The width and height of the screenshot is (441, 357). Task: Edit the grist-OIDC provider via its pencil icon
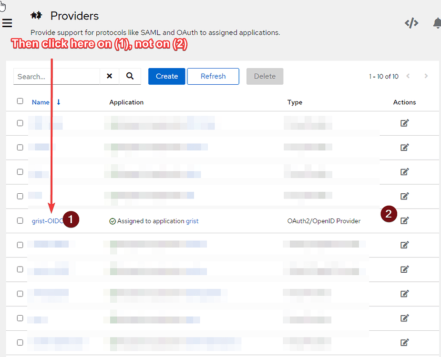point(404,220)
